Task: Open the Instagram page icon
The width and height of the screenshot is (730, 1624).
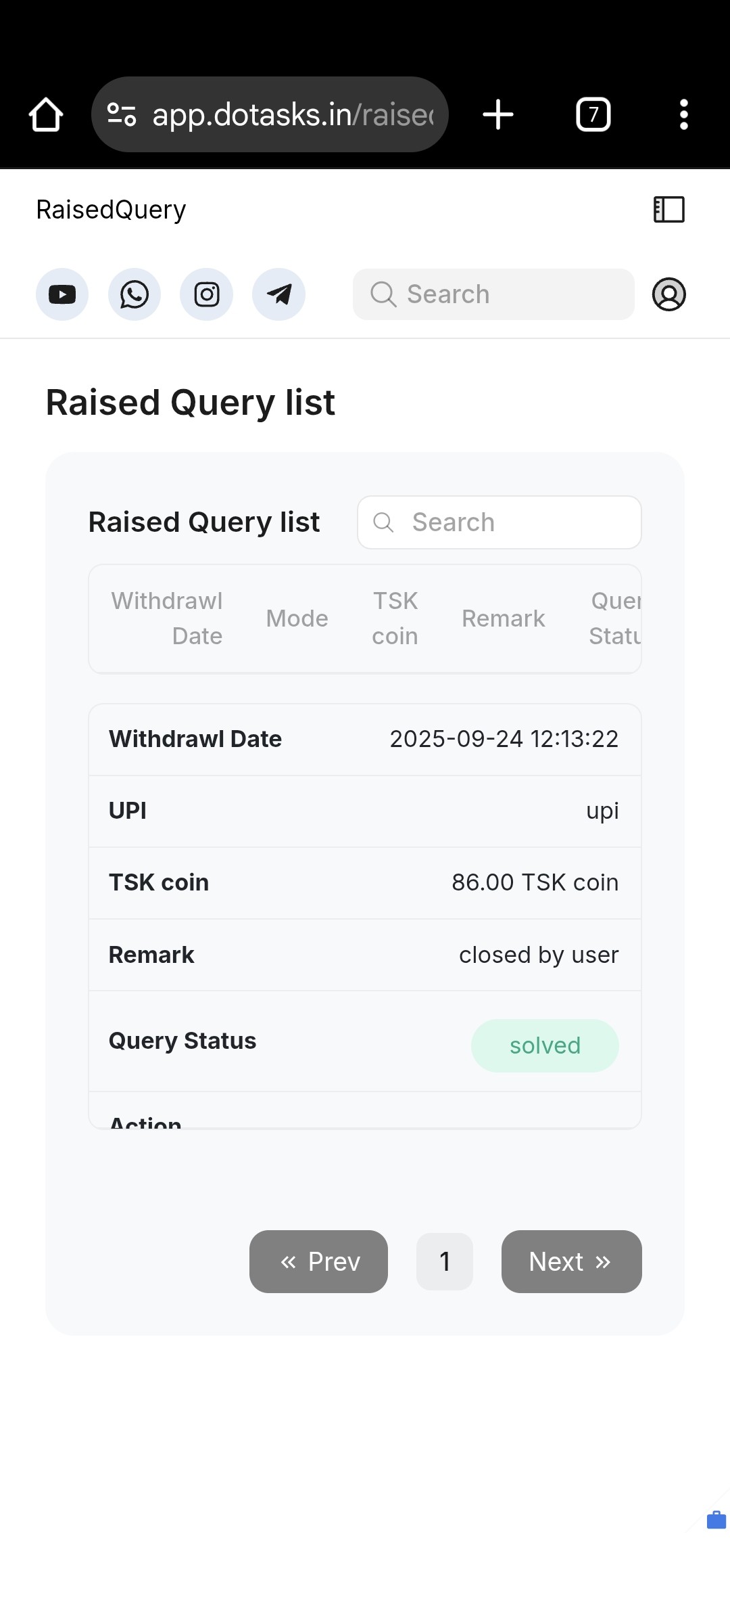Action: point(207,294)
